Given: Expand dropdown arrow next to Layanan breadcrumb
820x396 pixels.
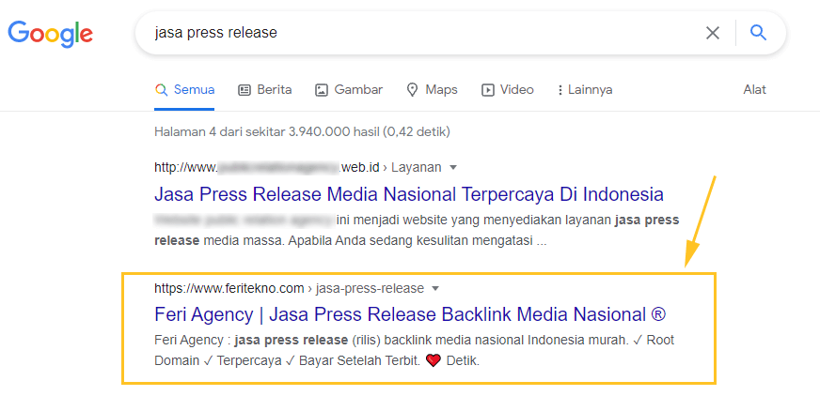Looking at the screenshot, I should click(x=453, y=167).
